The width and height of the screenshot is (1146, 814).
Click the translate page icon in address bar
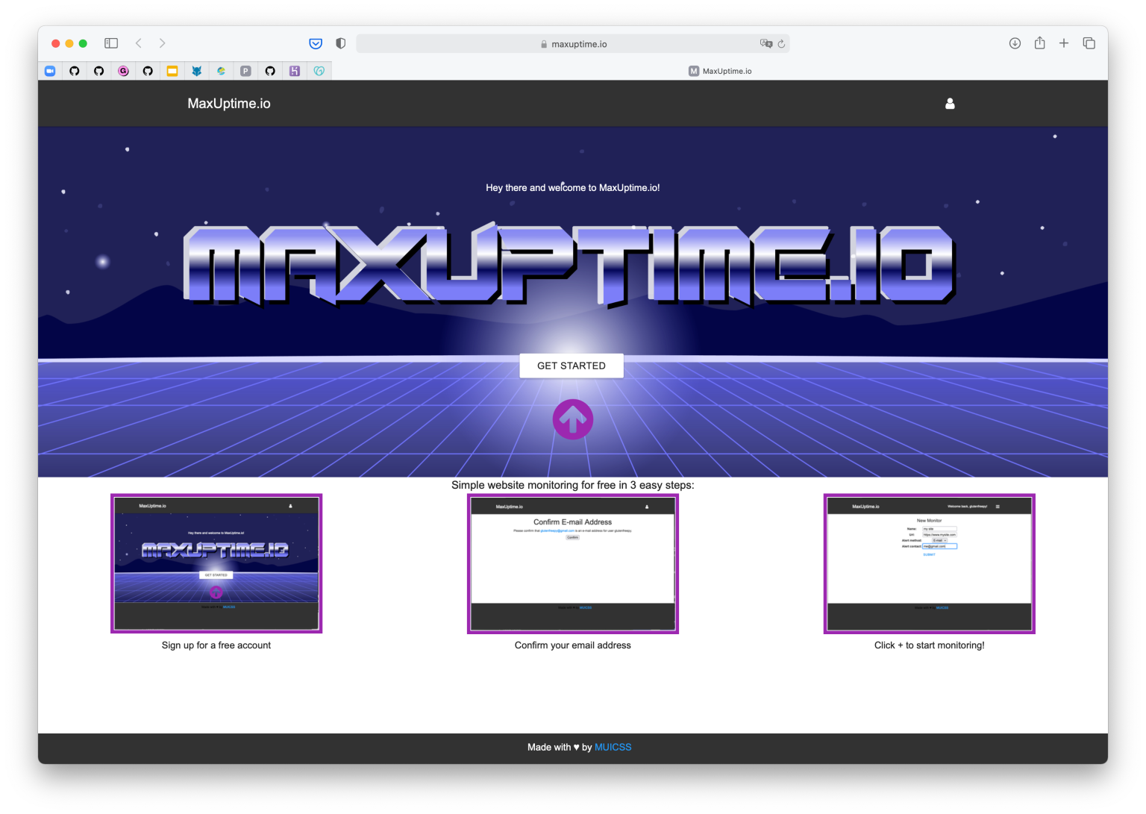765,43
